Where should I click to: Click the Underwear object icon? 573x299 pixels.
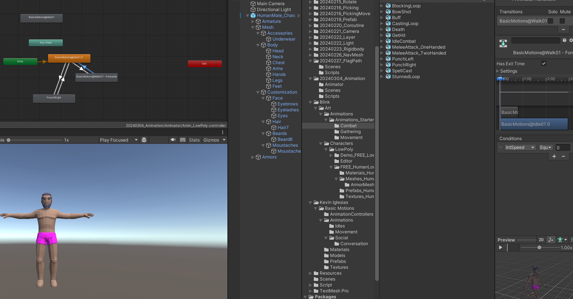(268, 39)
